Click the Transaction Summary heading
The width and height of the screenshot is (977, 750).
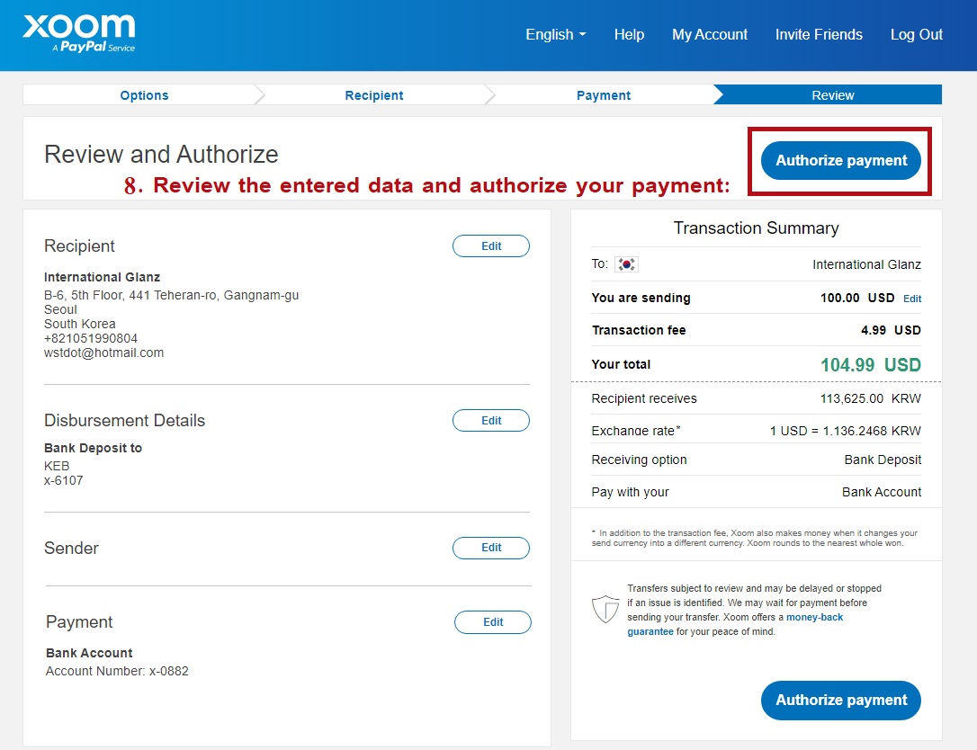click(756, 228)
